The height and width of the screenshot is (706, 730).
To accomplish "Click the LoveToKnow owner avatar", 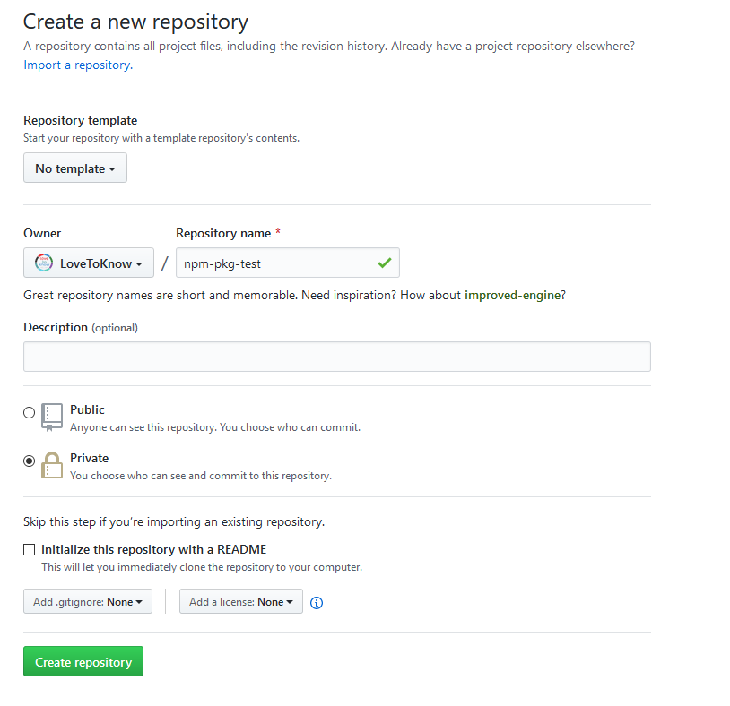I will pos(44,263).
